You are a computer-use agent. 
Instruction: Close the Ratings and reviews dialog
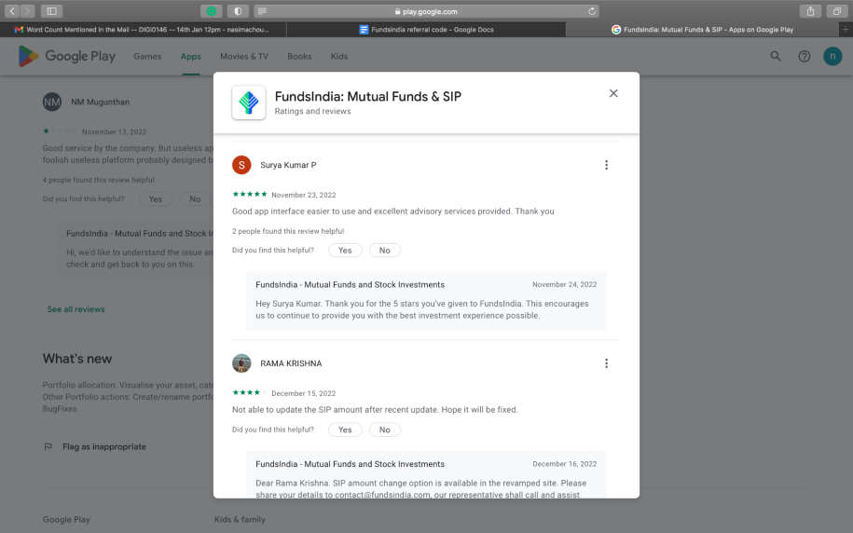point(613,93)
